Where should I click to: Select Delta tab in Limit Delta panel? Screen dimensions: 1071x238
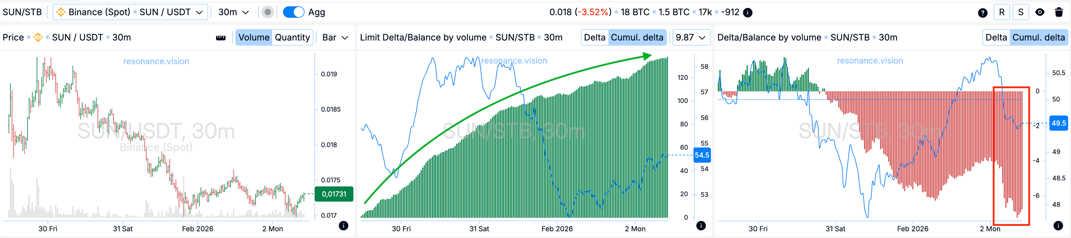595,38
